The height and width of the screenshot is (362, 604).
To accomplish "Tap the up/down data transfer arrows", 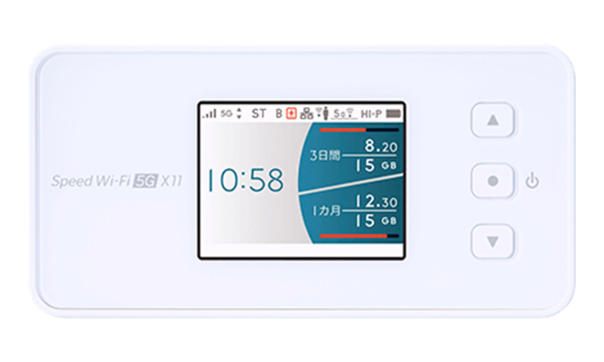I will 239,113.
